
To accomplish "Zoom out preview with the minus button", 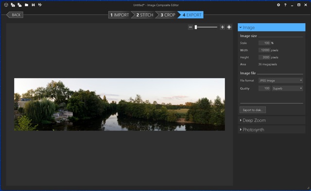I will point(190,27).
